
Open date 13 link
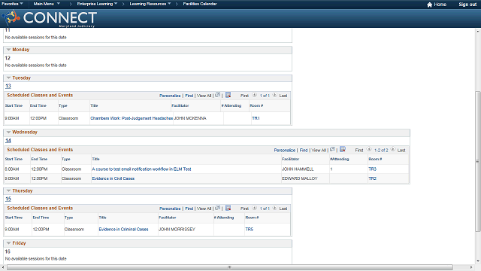pyautogui.click(x=8, y=86)
